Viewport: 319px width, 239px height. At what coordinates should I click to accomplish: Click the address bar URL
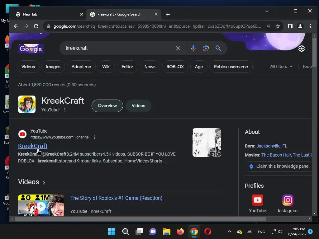[x=157, y=26]
